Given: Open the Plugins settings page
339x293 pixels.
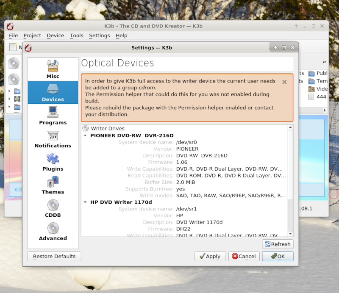Looking at the screenshot, I should [53, 162].
